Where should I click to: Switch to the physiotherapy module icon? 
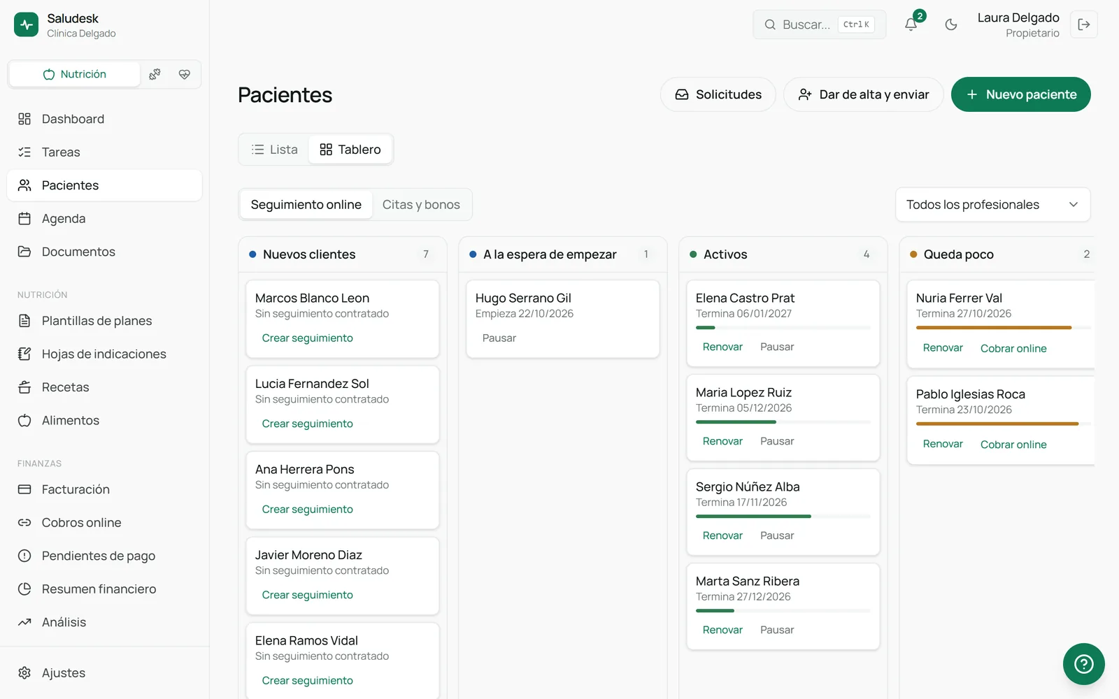click(155, 74)
